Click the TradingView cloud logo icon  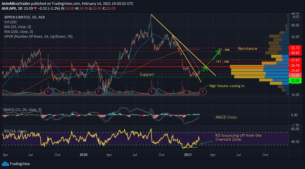(5, 164)
